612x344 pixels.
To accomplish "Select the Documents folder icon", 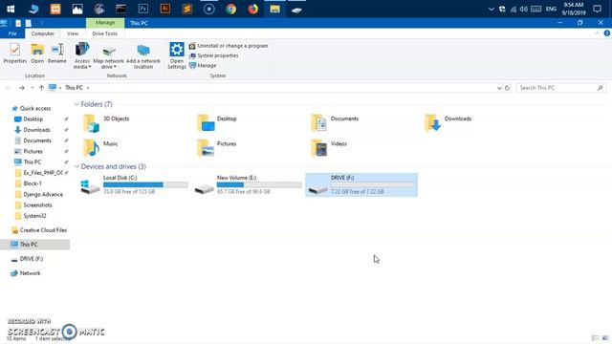I will click(x=318, y=123).
